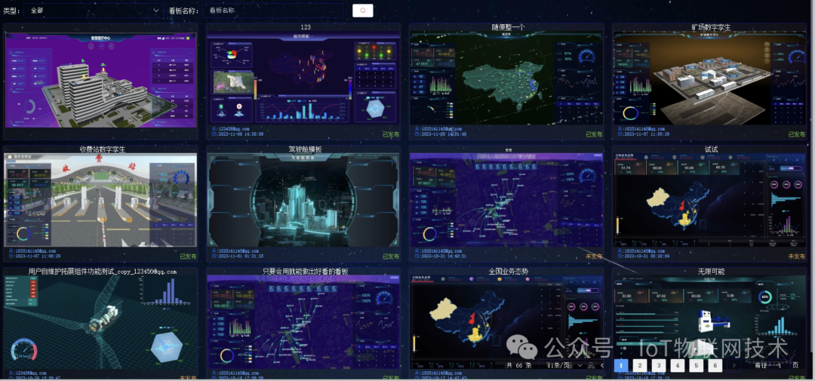Open the 只要会用就能做出好看的看板 thumbnail

(303, 322)
